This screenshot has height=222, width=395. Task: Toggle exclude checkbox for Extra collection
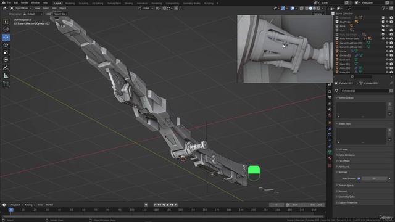383,26
